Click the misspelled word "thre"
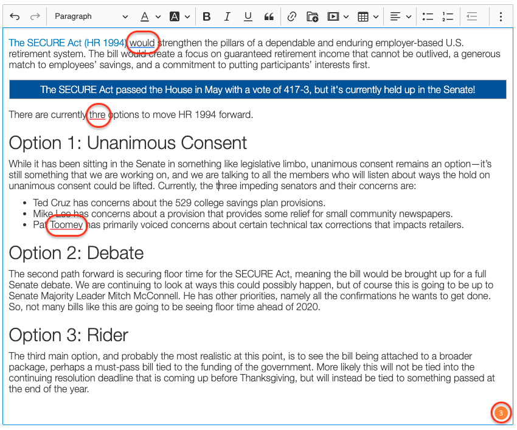Viewport: 517px width, 430px height. [97, 115]
